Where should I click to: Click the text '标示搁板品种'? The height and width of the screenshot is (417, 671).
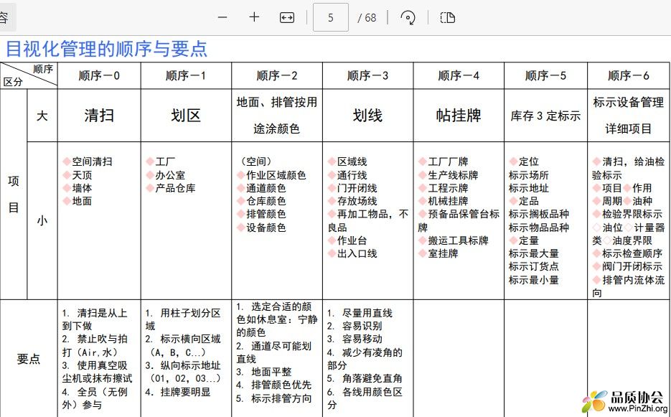(x=539, y=214)
